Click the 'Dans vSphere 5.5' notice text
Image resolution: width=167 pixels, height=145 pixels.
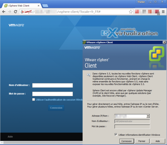tap(123, 79)
